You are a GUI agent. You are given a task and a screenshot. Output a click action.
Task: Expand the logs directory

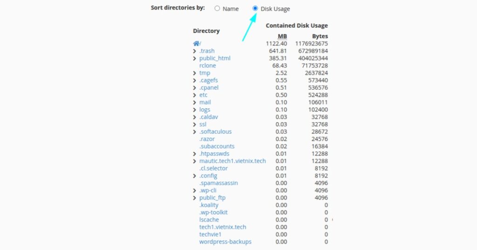[195, 110]
